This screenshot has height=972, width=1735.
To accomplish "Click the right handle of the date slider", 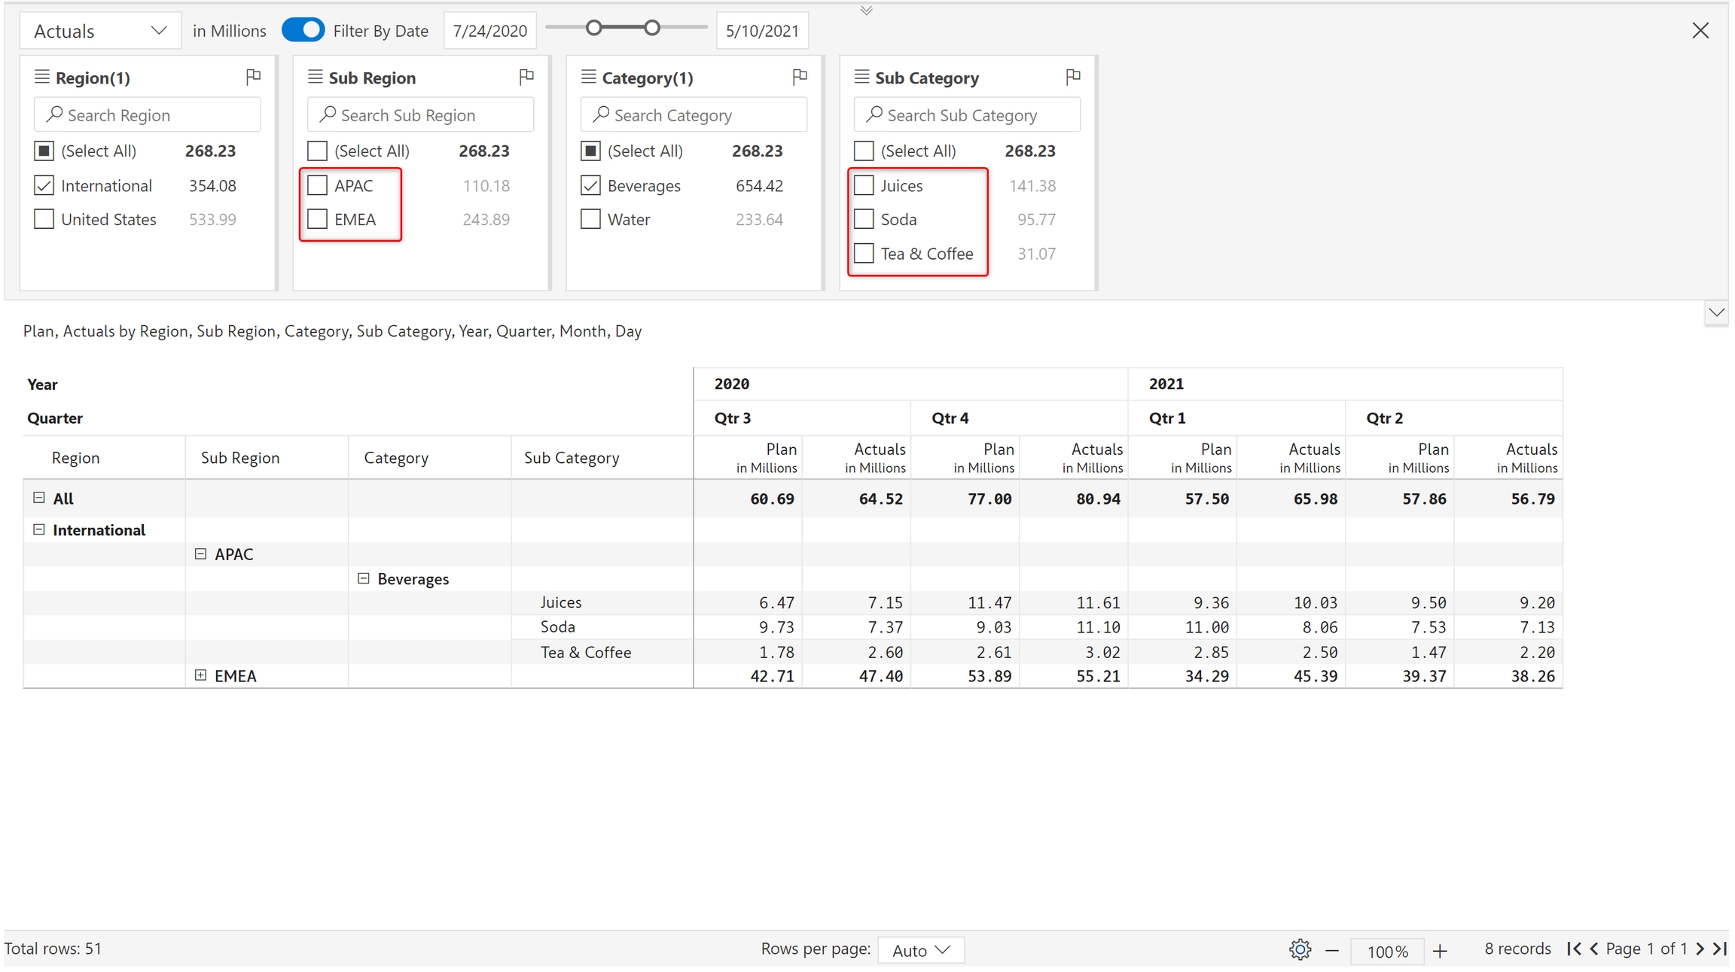I will 652,28.
